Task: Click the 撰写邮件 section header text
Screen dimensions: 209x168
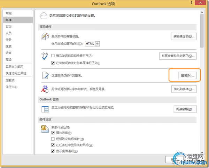Action: (45, 27)
